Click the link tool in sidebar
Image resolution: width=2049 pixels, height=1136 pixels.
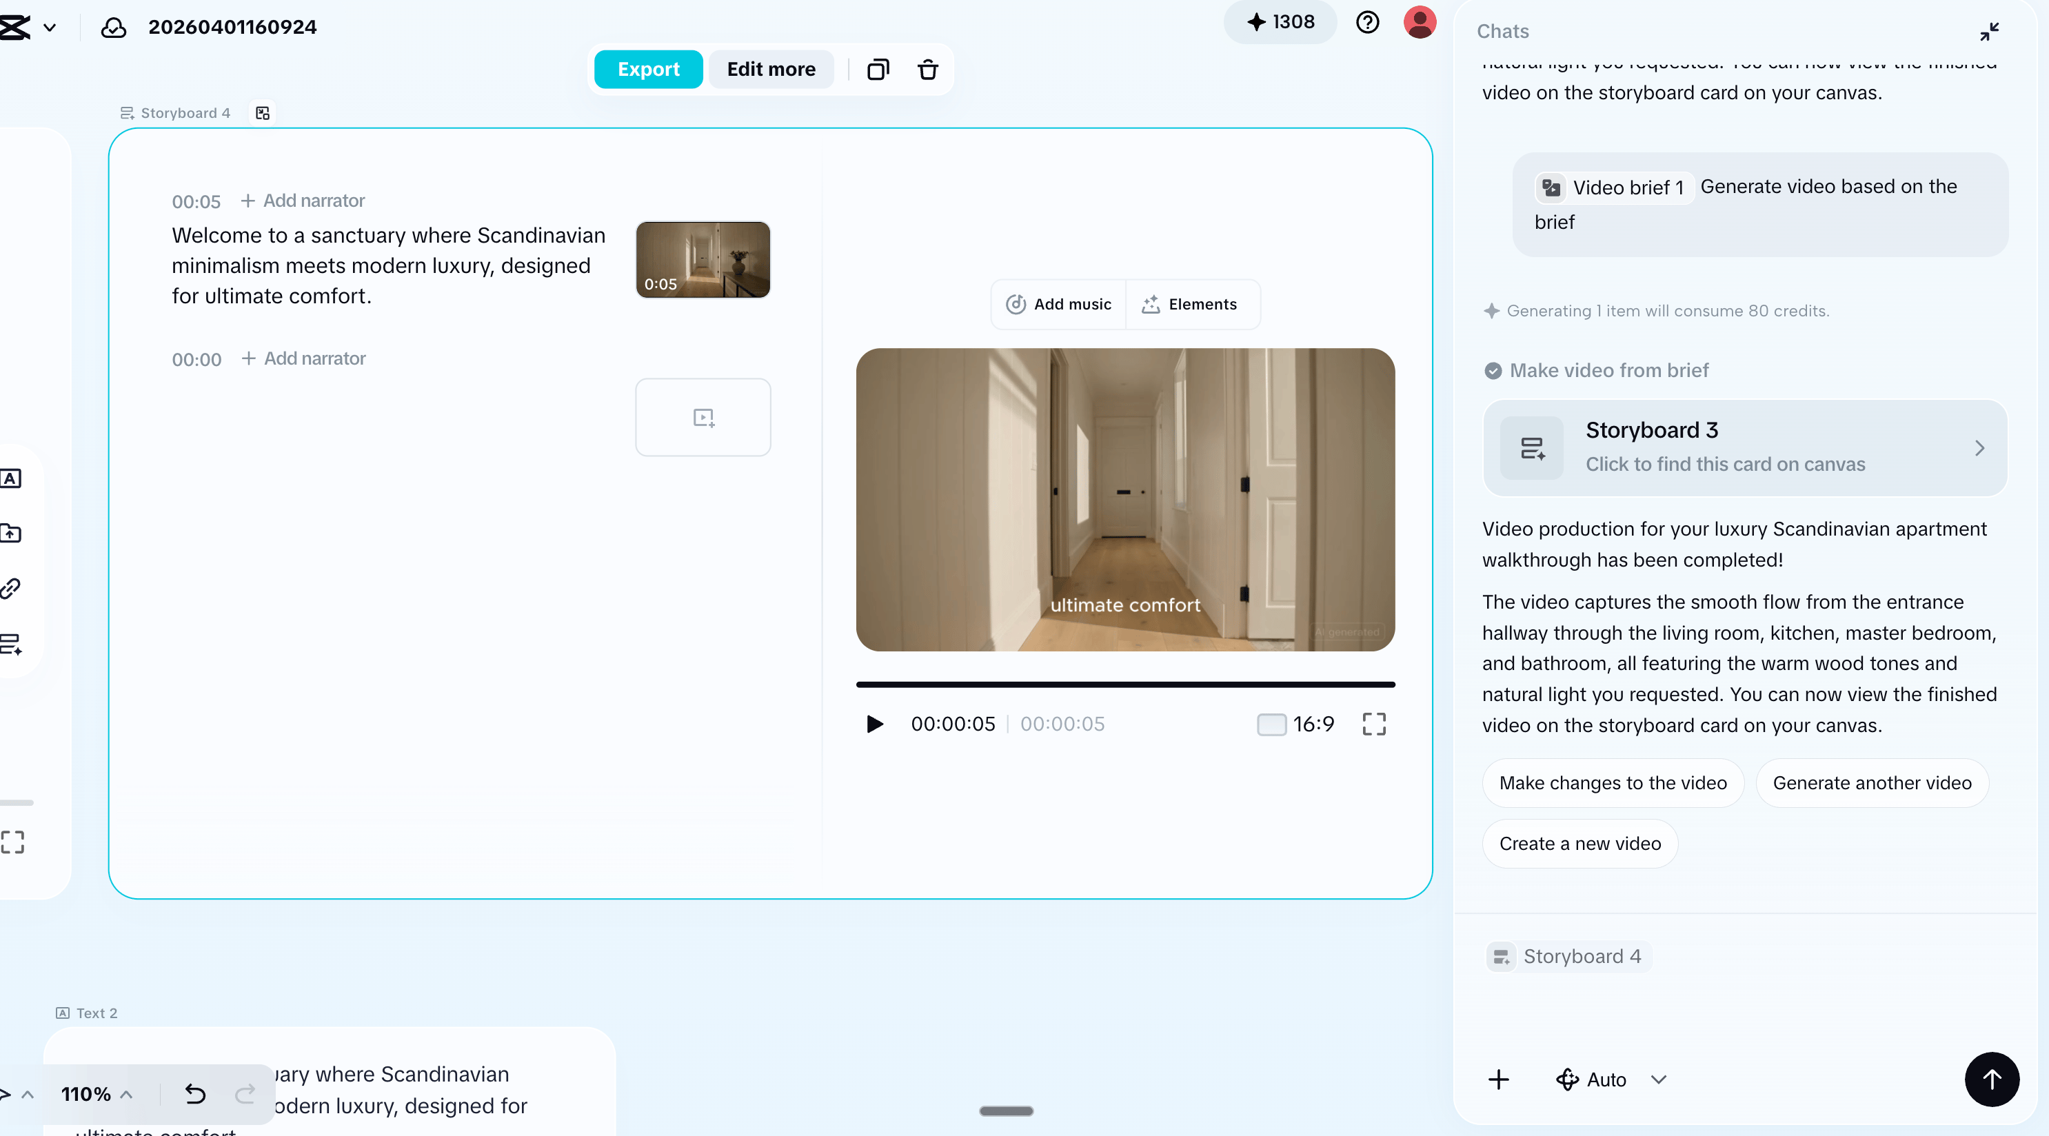click(x=11, y=588)
